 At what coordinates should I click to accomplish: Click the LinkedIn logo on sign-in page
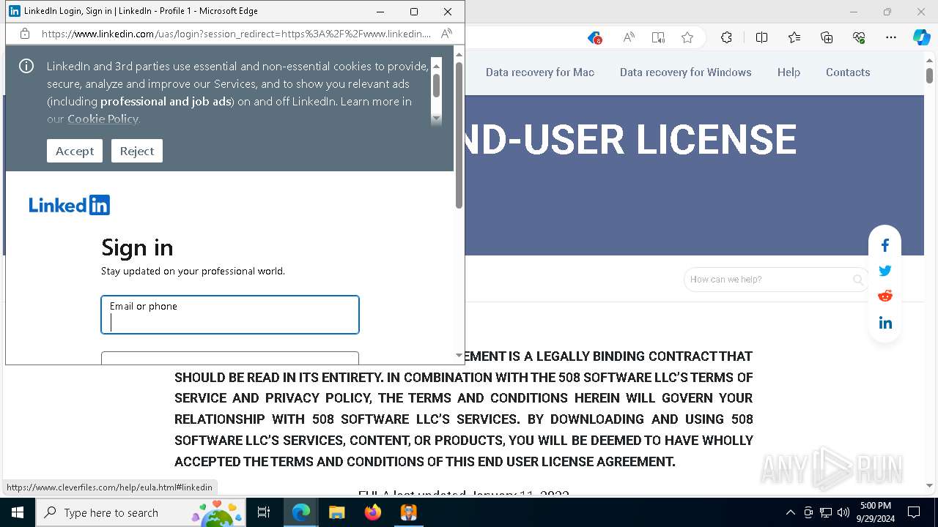coord(70,205)
